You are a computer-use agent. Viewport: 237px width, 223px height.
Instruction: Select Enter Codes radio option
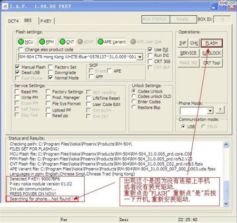coord(134,102)
